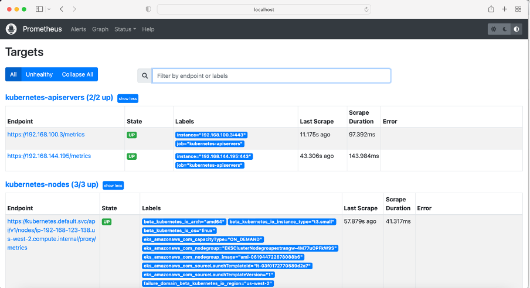Show All targets
This screenshot has width=530, height=288.
click(x=13, y=74)
